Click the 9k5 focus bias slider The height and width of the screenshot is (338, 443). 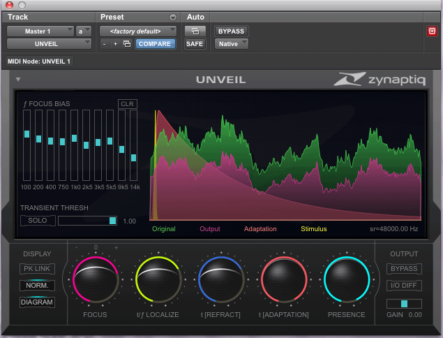122,145
